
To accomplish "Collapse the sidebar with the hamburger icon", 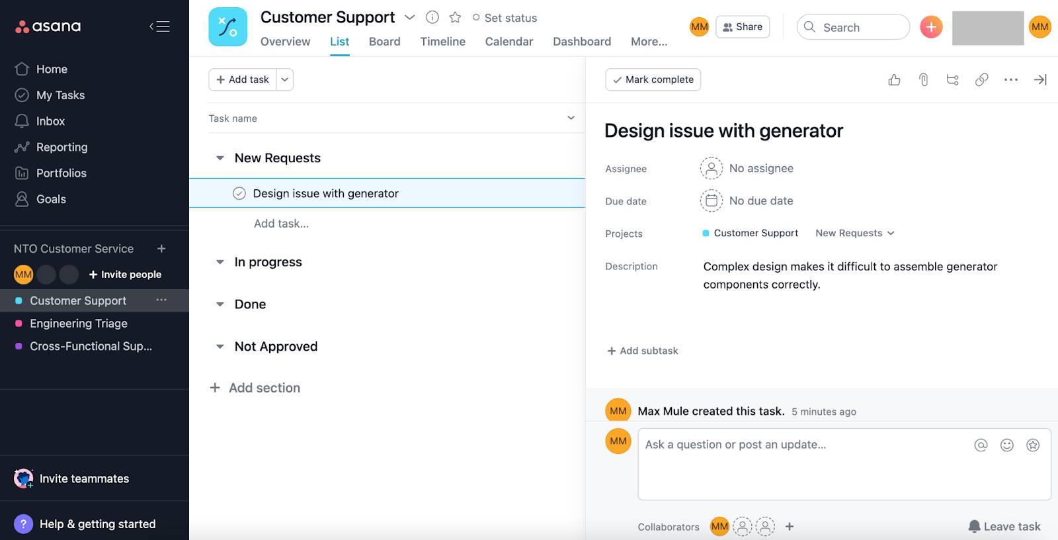I will (159, 26).
